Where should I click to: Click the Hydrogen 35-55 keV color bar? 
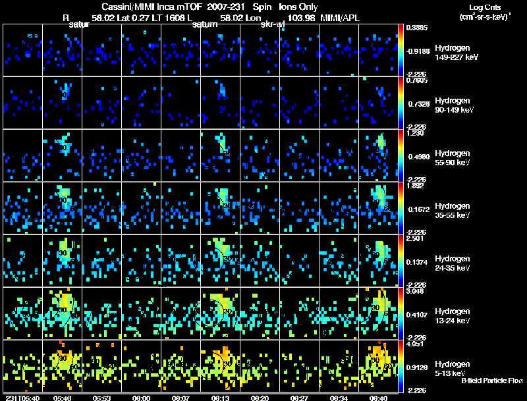(401, 208)
